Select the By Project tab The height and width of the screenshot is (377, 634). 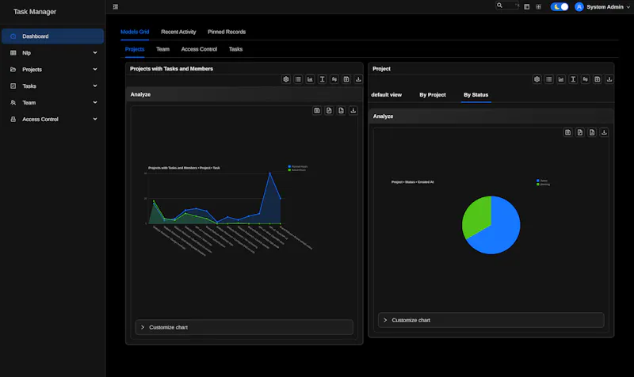click(433, 95)
